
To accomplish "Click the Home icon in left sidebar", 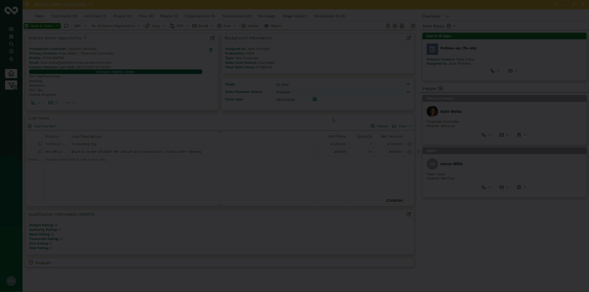I will [x=11, y=74].
